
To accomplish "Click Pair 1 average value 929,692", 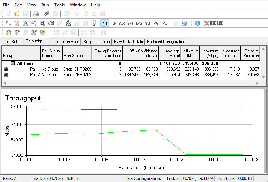I will click(173, 69).
